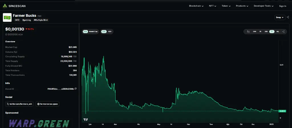Click the Warp.Green sponsored banner
Viewport: 292px width, 128px height.
point(39,123)
